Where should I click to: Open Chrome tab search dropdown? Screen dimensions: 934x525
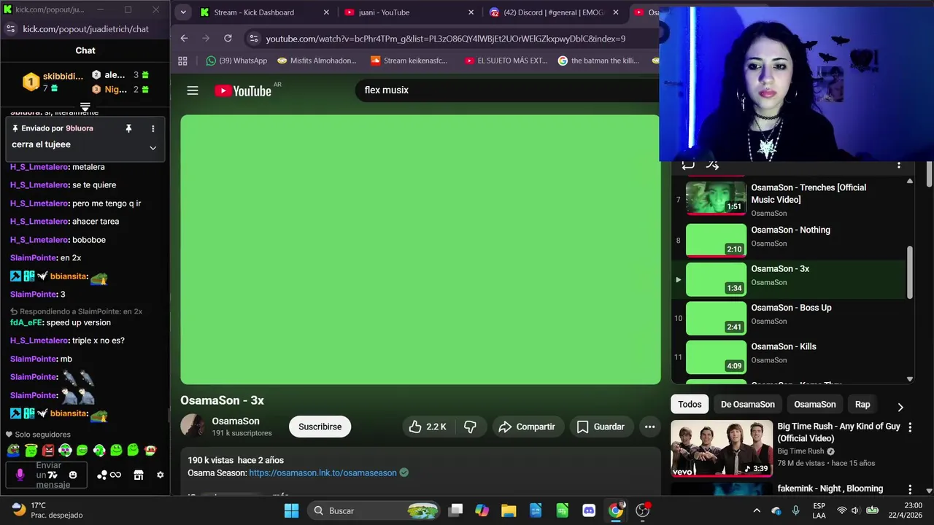point(183,12)
